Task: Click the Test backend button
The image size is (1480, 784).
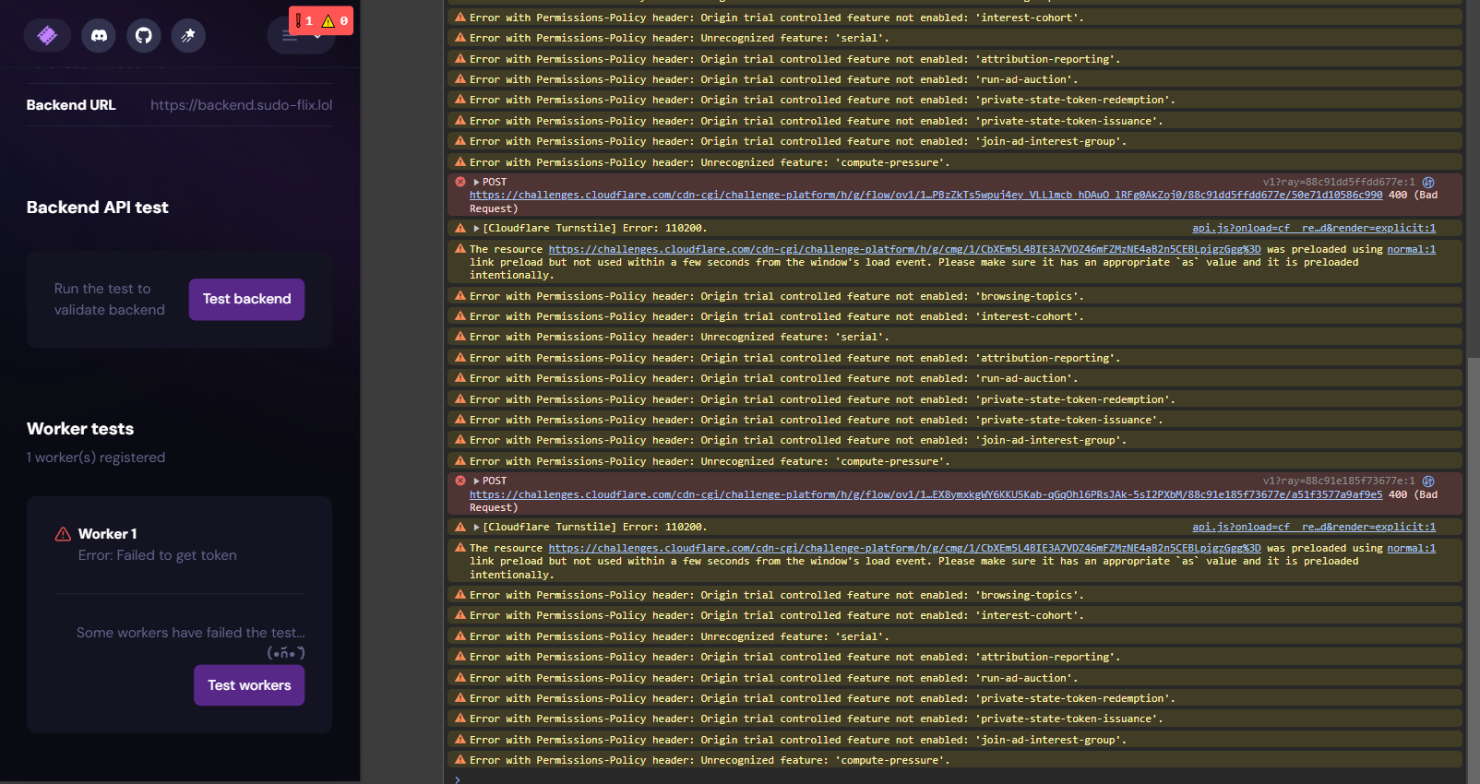Action: pos(246,299)
